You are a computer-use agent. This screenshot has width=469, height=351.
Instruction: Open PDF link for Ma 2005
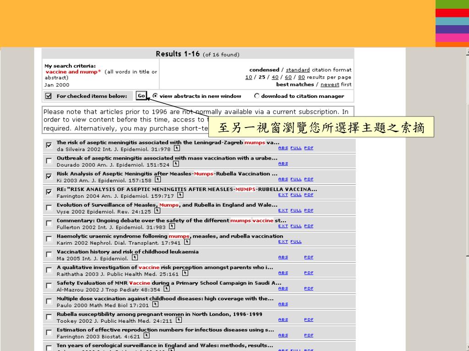(309, 257)
